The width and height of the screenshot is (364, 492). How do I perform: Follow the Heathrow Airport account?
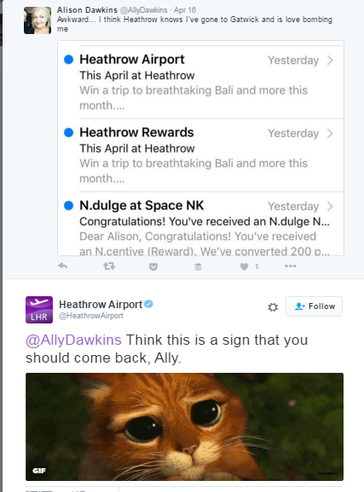point(314,306)
